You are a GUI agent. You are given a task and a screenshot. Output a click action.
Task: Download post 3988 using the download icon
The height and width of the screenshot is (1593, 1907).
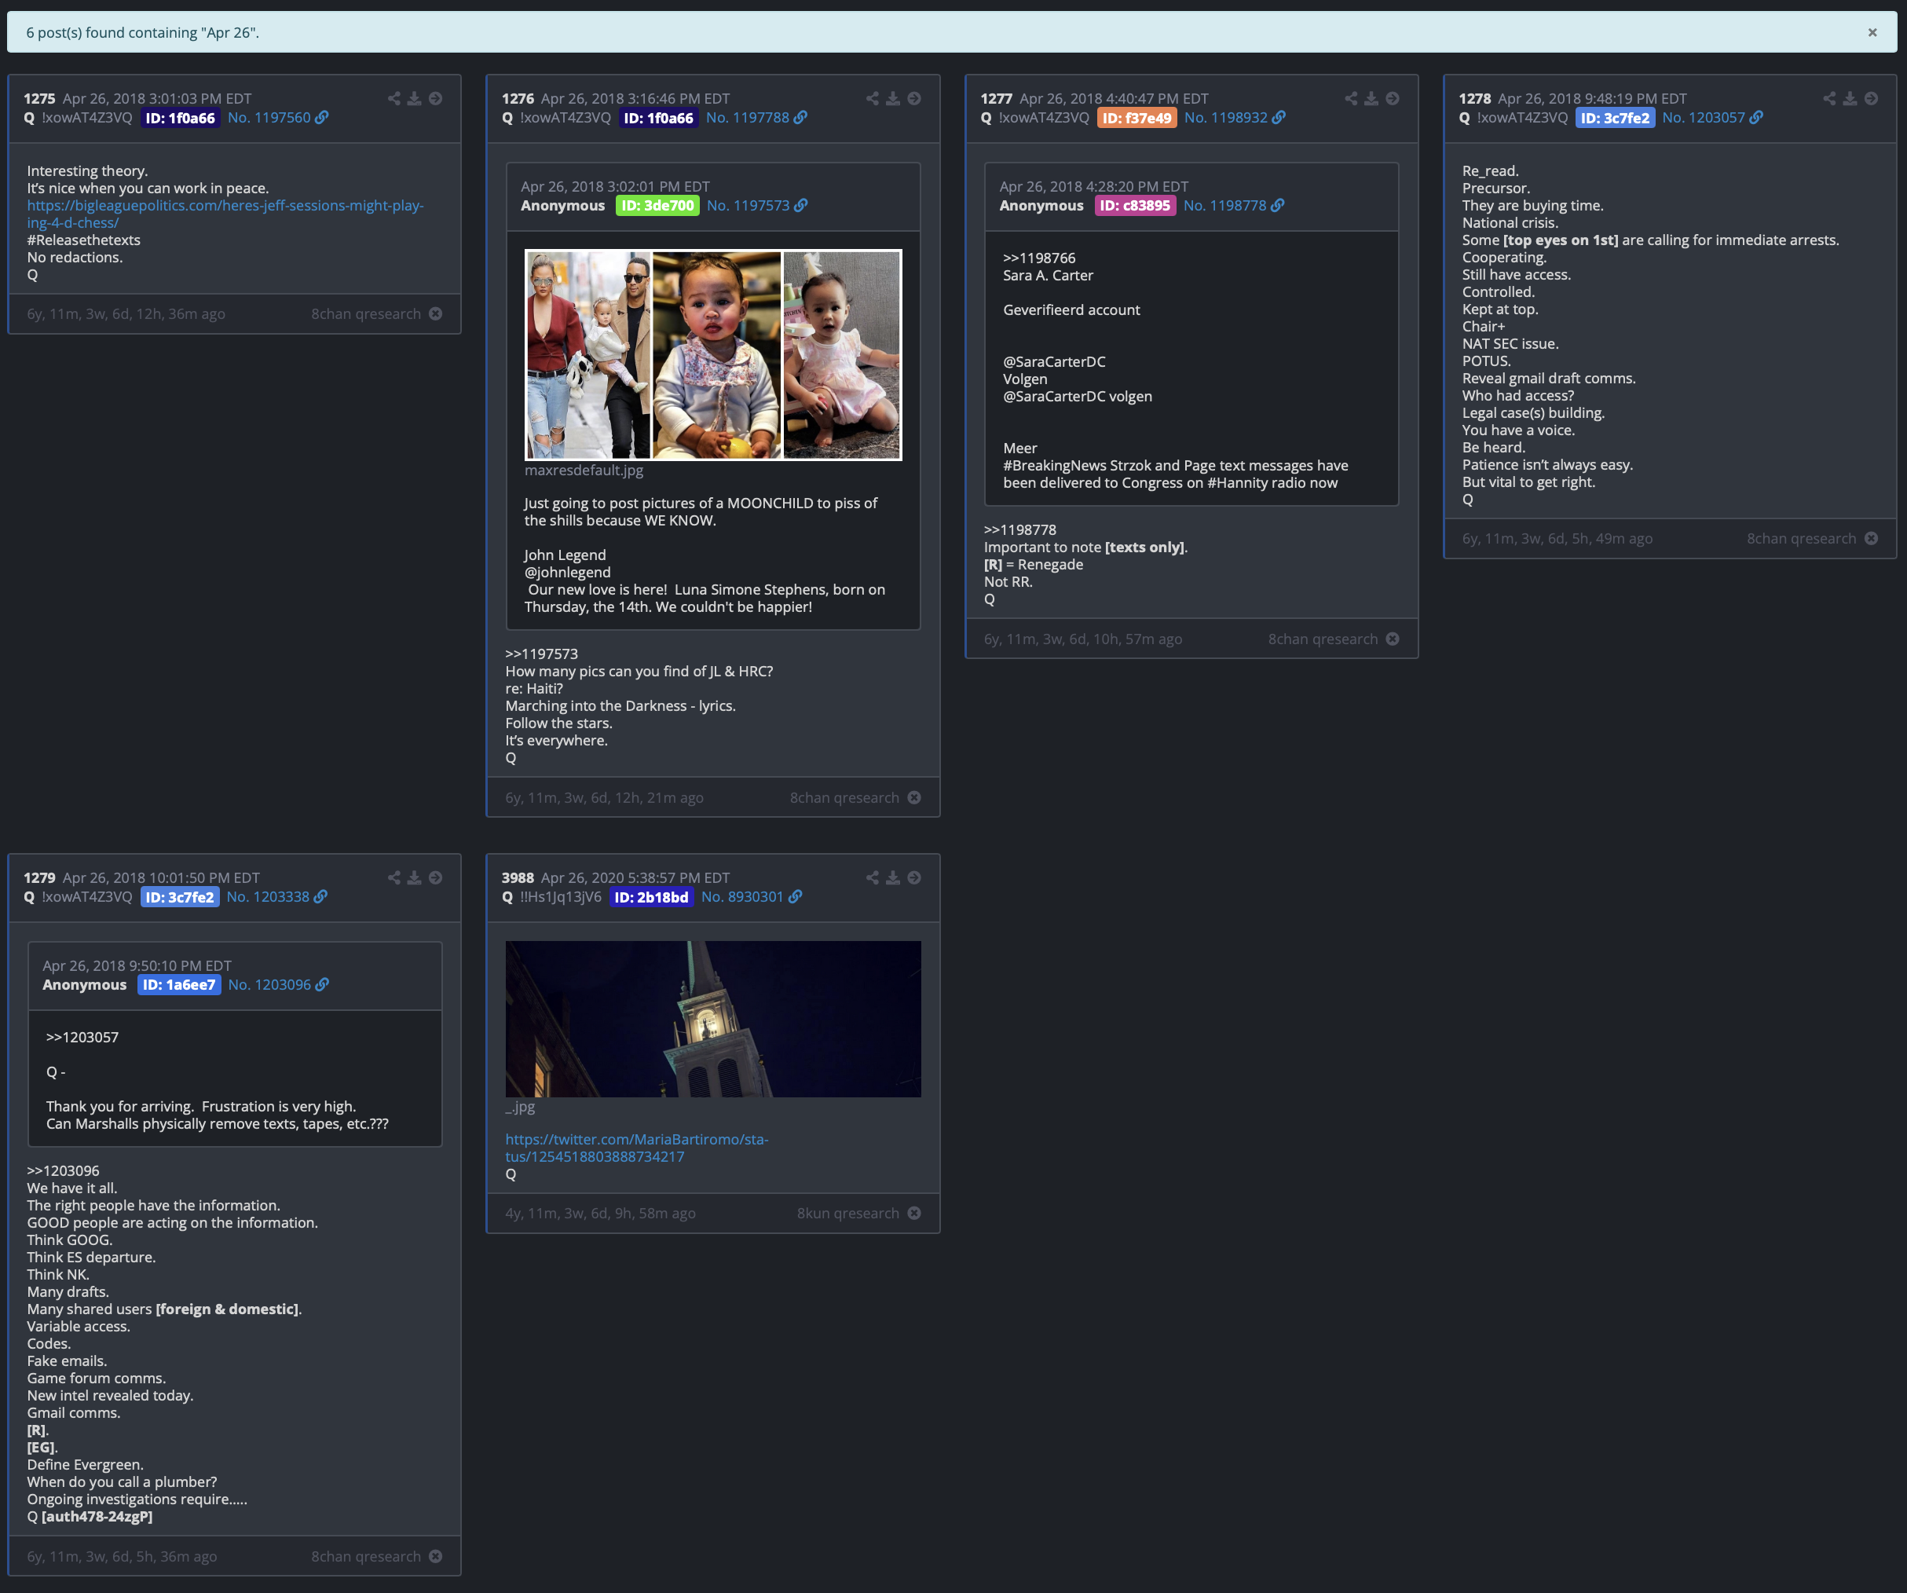click(893, 877)
